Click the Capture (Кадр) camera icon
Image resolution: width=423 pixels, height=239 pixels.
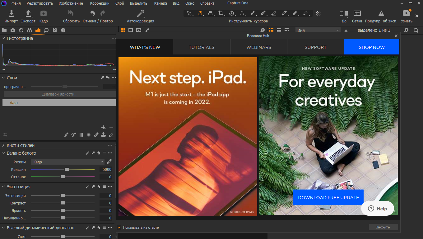[44, 13]
